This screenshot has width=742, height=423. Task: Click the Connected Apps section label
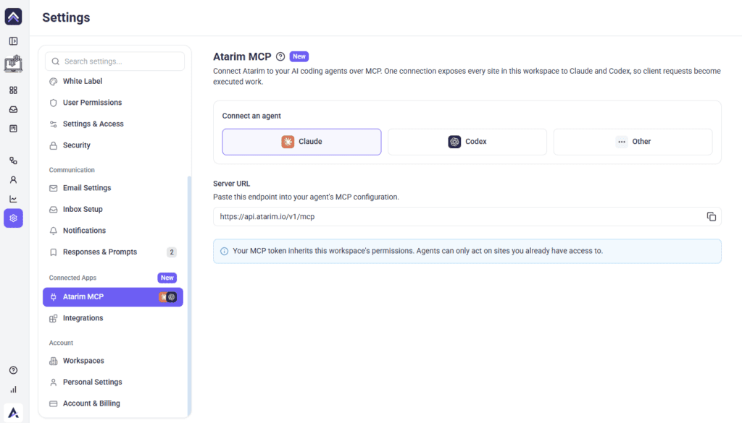(x=73, y=278)
